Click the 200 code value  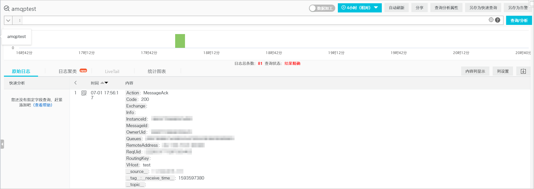(x=145, y=99)
